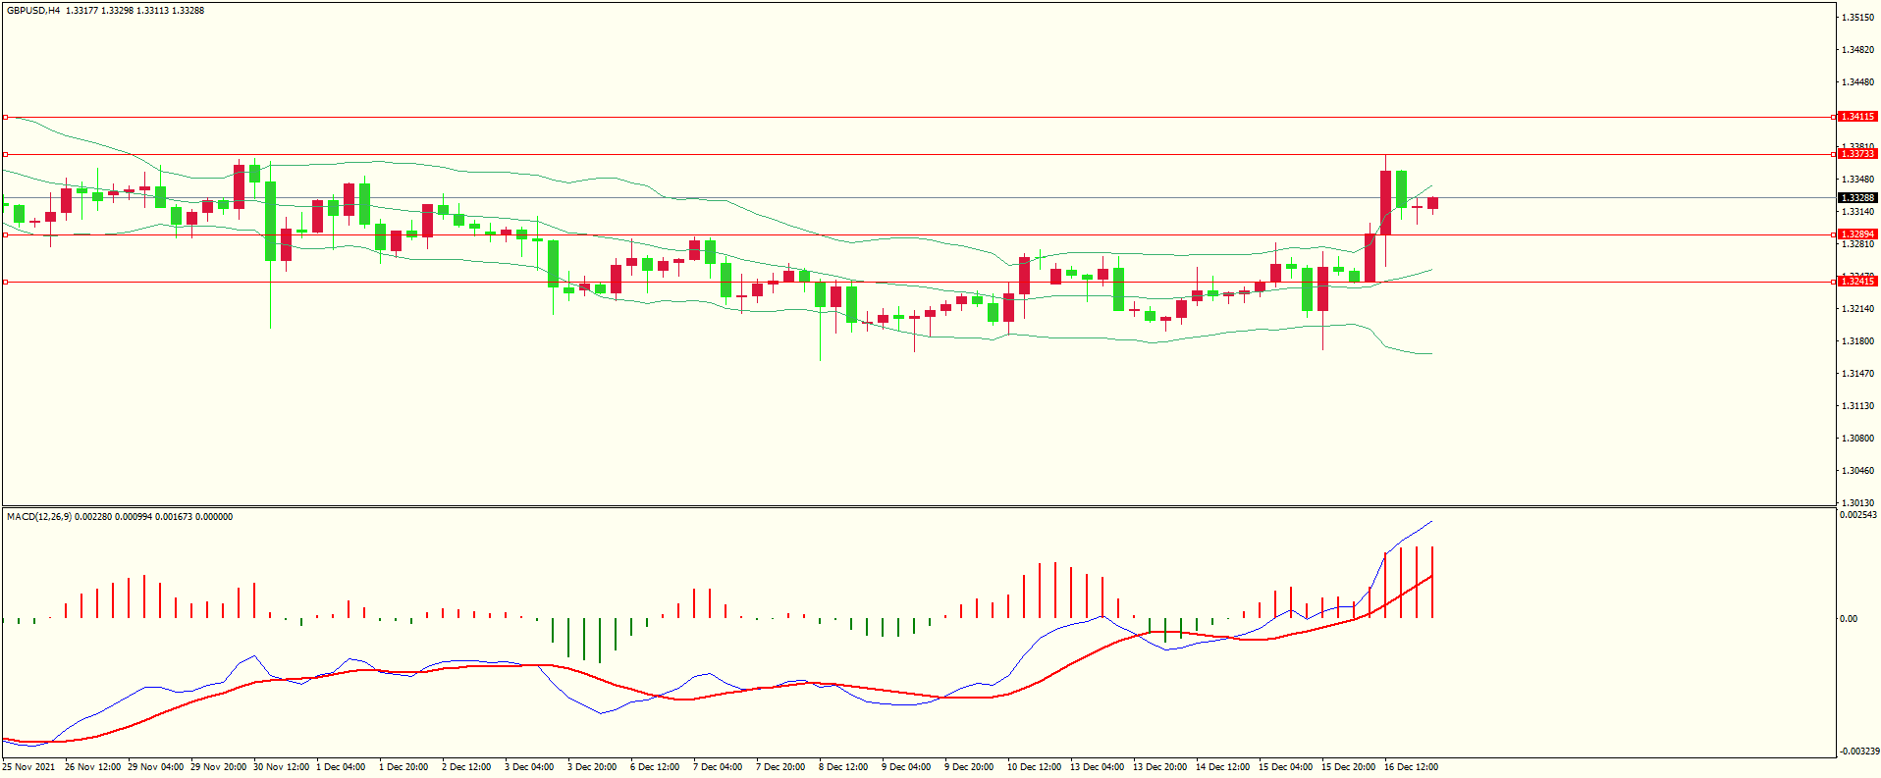This screenshot has height=778, width=1881.
Task: Click the 0.002543 value on MACD scale
Action: point(1857,515)
